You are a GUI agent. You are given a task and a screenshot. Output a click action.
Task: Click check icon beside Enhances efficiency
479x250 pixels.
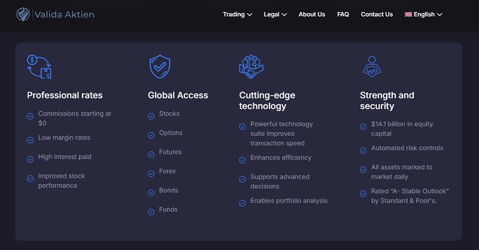[x=242, y=160]
